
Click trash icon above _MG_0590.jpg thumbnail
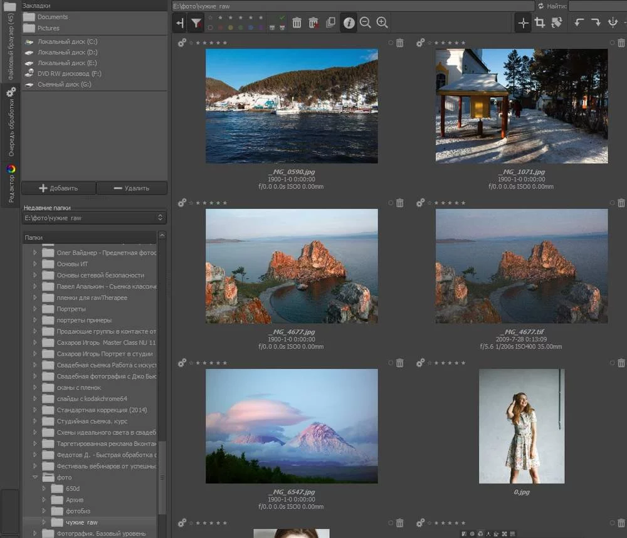(x=400, y=43)
